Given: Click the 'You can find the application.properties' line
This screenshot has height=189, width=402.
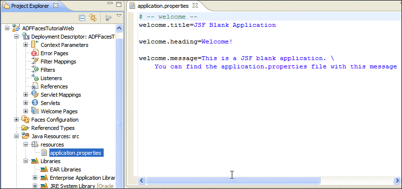Looking at the screenshot, I should [x=276, y=66].
